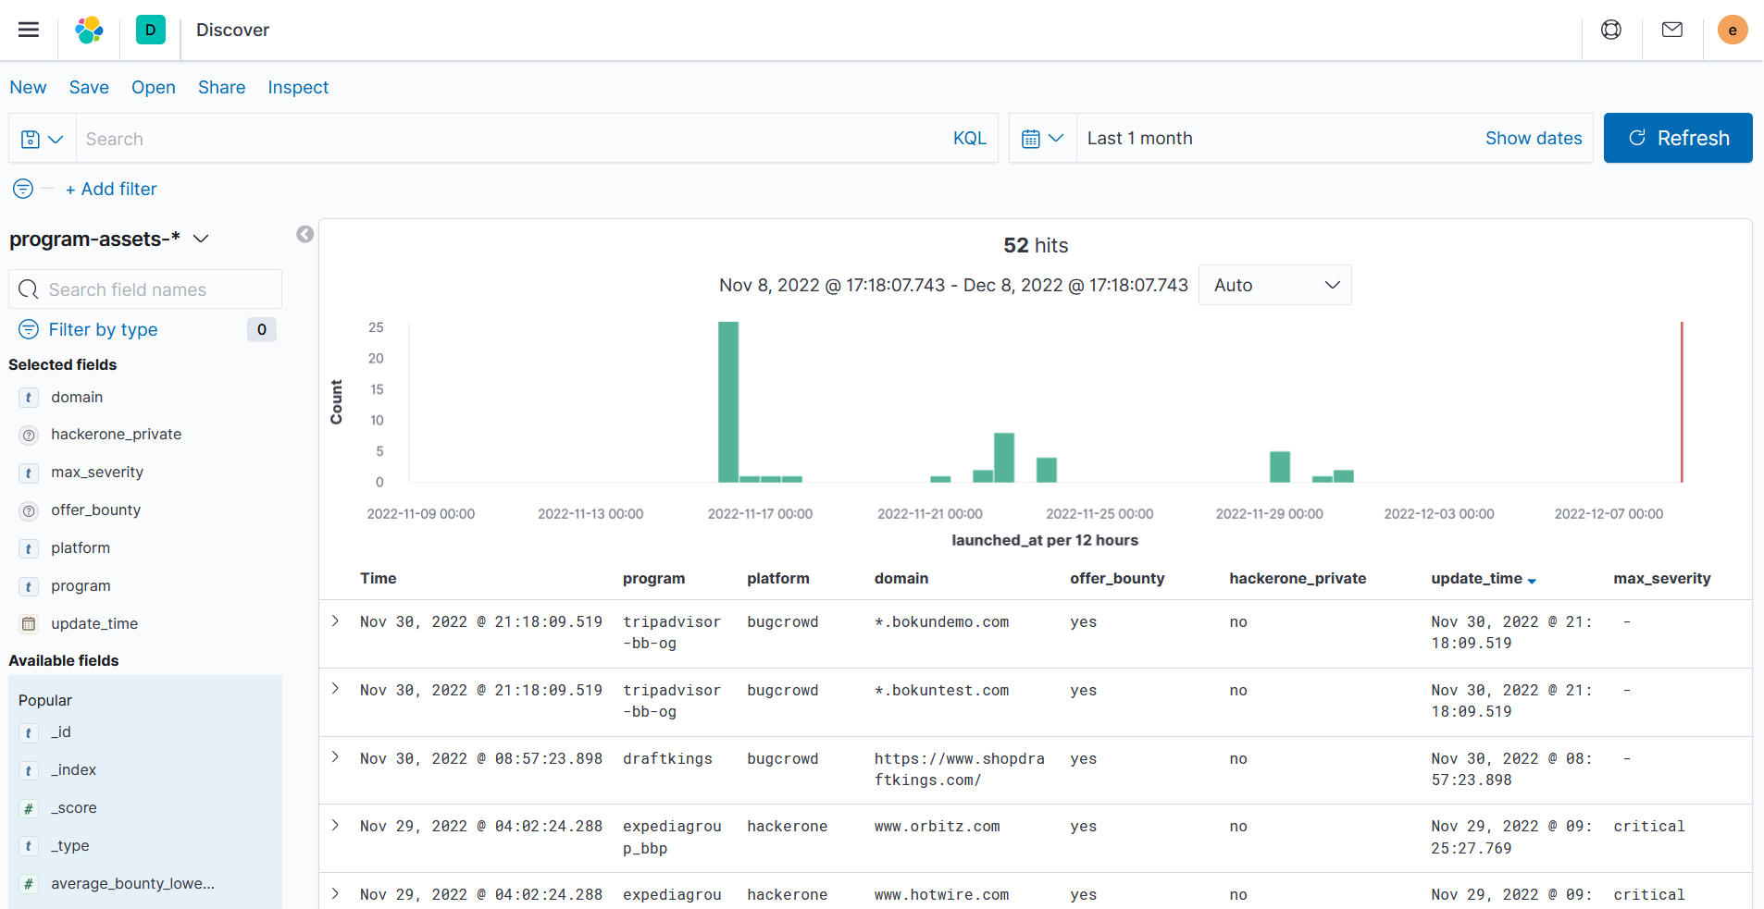Select Inspect from the Discover menu
The height and width of the screenshot is (909, 1764).
[298, 87]
